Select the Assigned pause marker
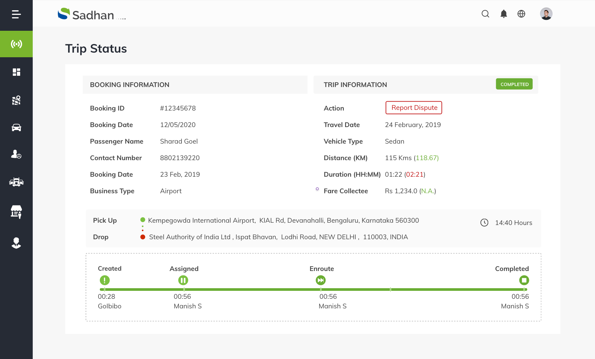The height and width of the screenshot is (359, 595). pyautogui.click(x=183, y=280)
